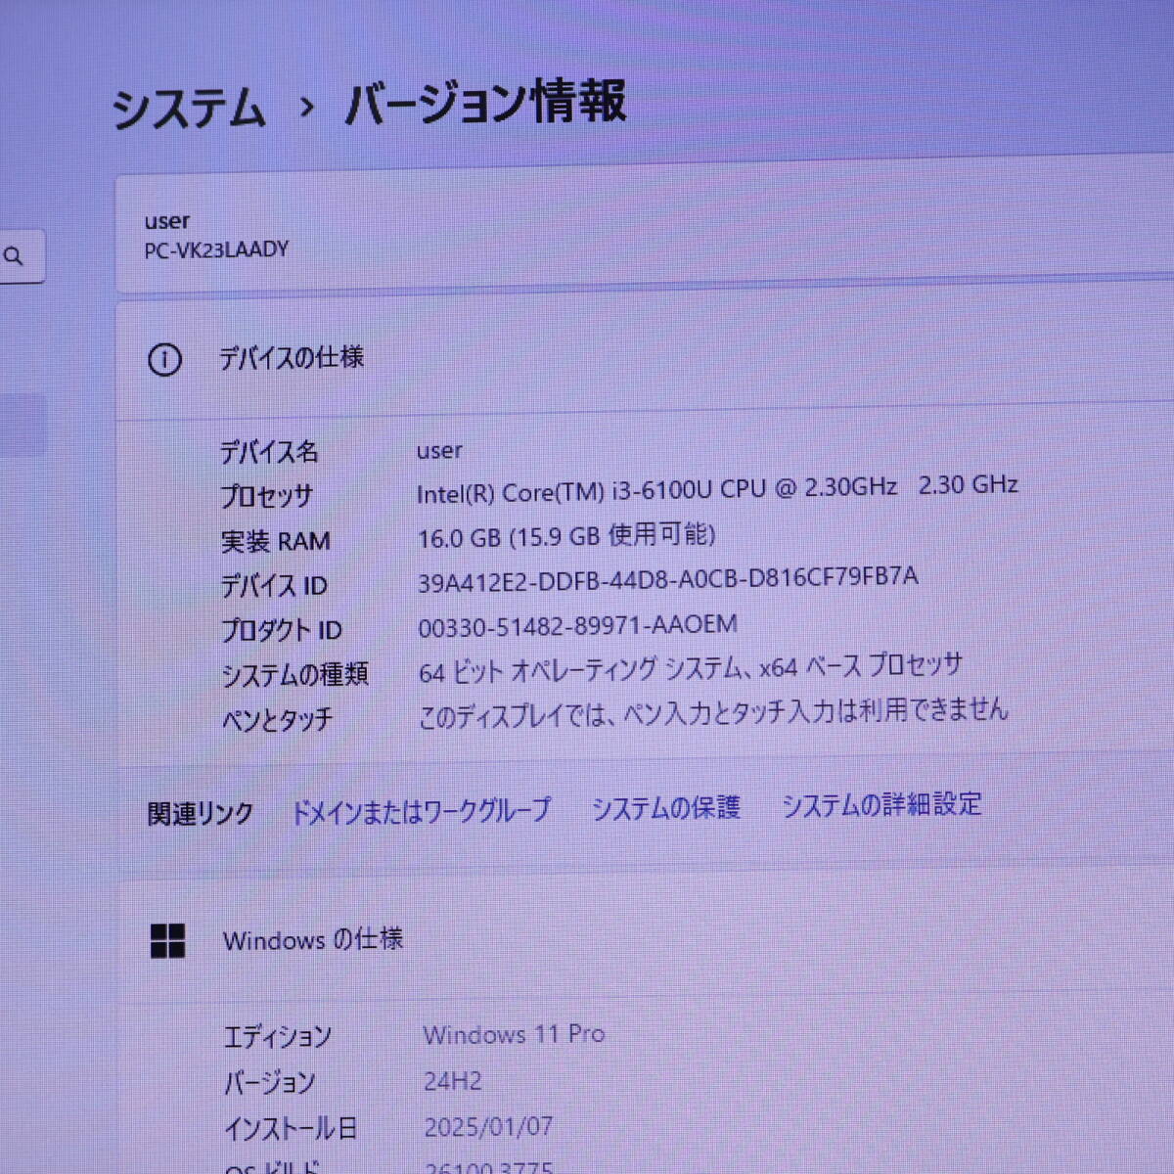Select the PC-VK23LAADY model name text

(216, 249)
